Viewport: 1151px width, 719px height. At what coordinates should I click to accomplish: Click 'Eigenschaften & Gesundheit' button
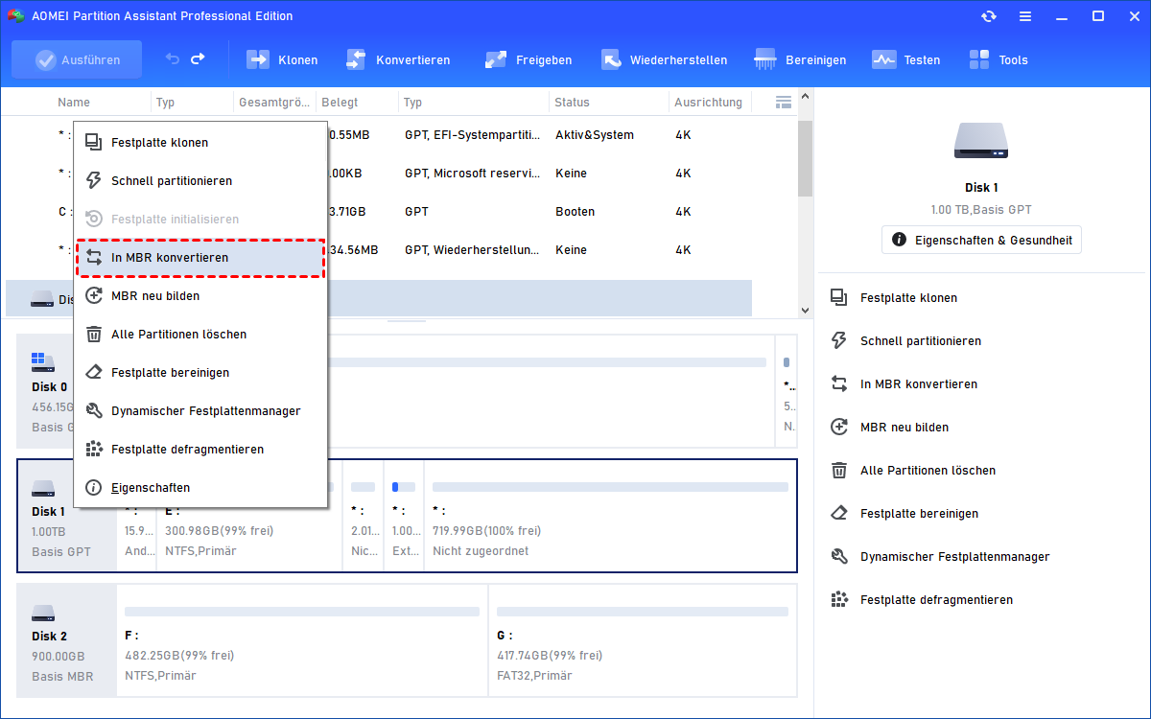(x=981, y=239)
